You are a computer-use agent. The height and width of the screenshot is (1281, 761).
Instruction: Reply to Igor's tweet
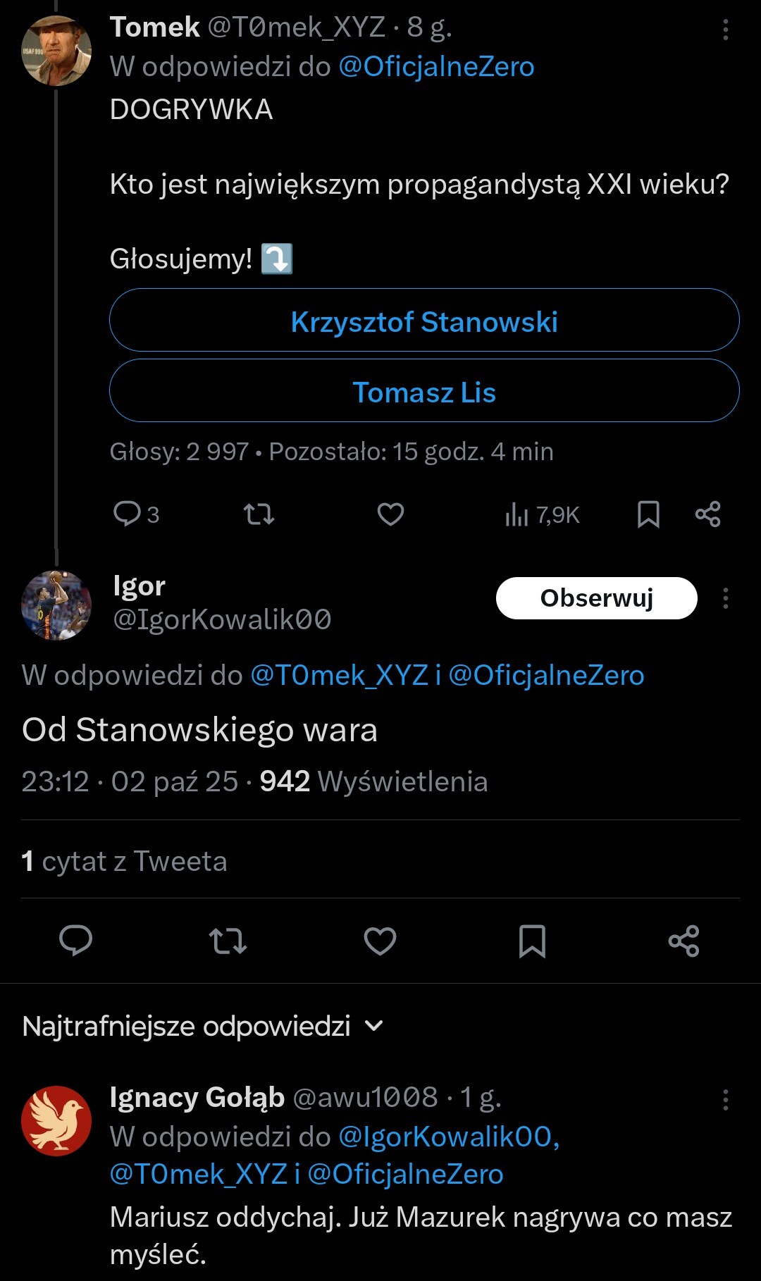click(76, 941)
